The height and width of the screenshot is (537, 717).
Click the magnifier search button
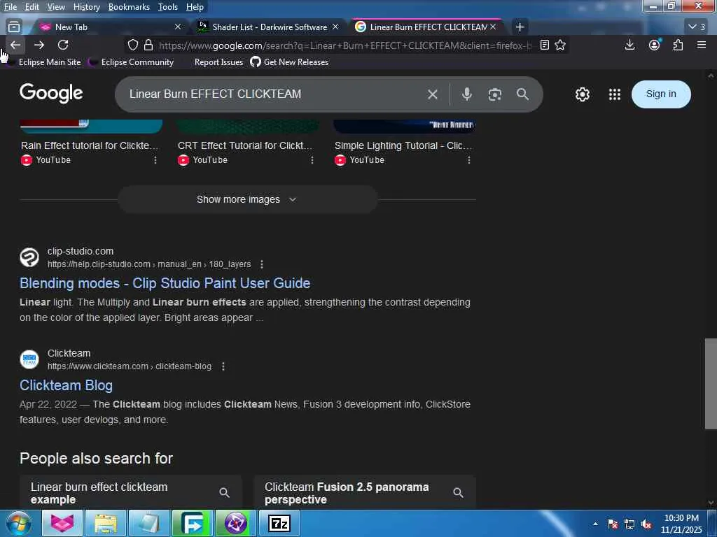[x=522, y=94]
